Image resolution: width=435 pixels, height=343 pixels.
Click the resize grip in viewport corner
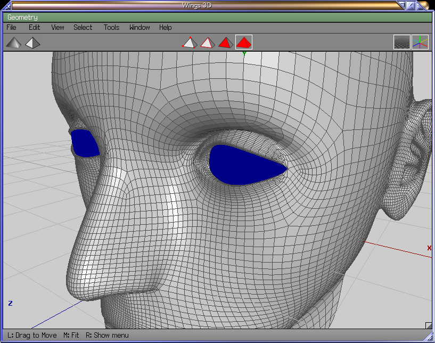point(428,325)
